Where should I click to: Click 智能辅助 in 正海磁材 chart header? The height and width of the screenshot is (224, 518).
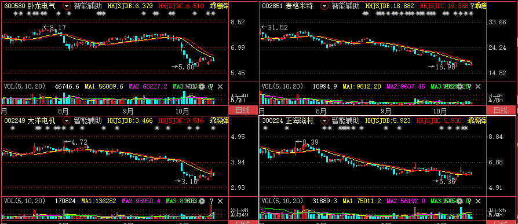click(x=345, y=120)
